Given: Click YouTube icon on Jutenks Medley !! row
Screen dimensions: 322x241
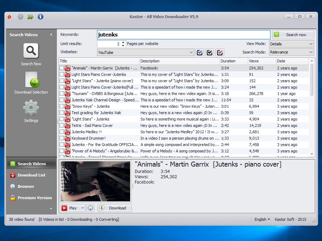Looking at the screenshot, I should tap(68, 132).
